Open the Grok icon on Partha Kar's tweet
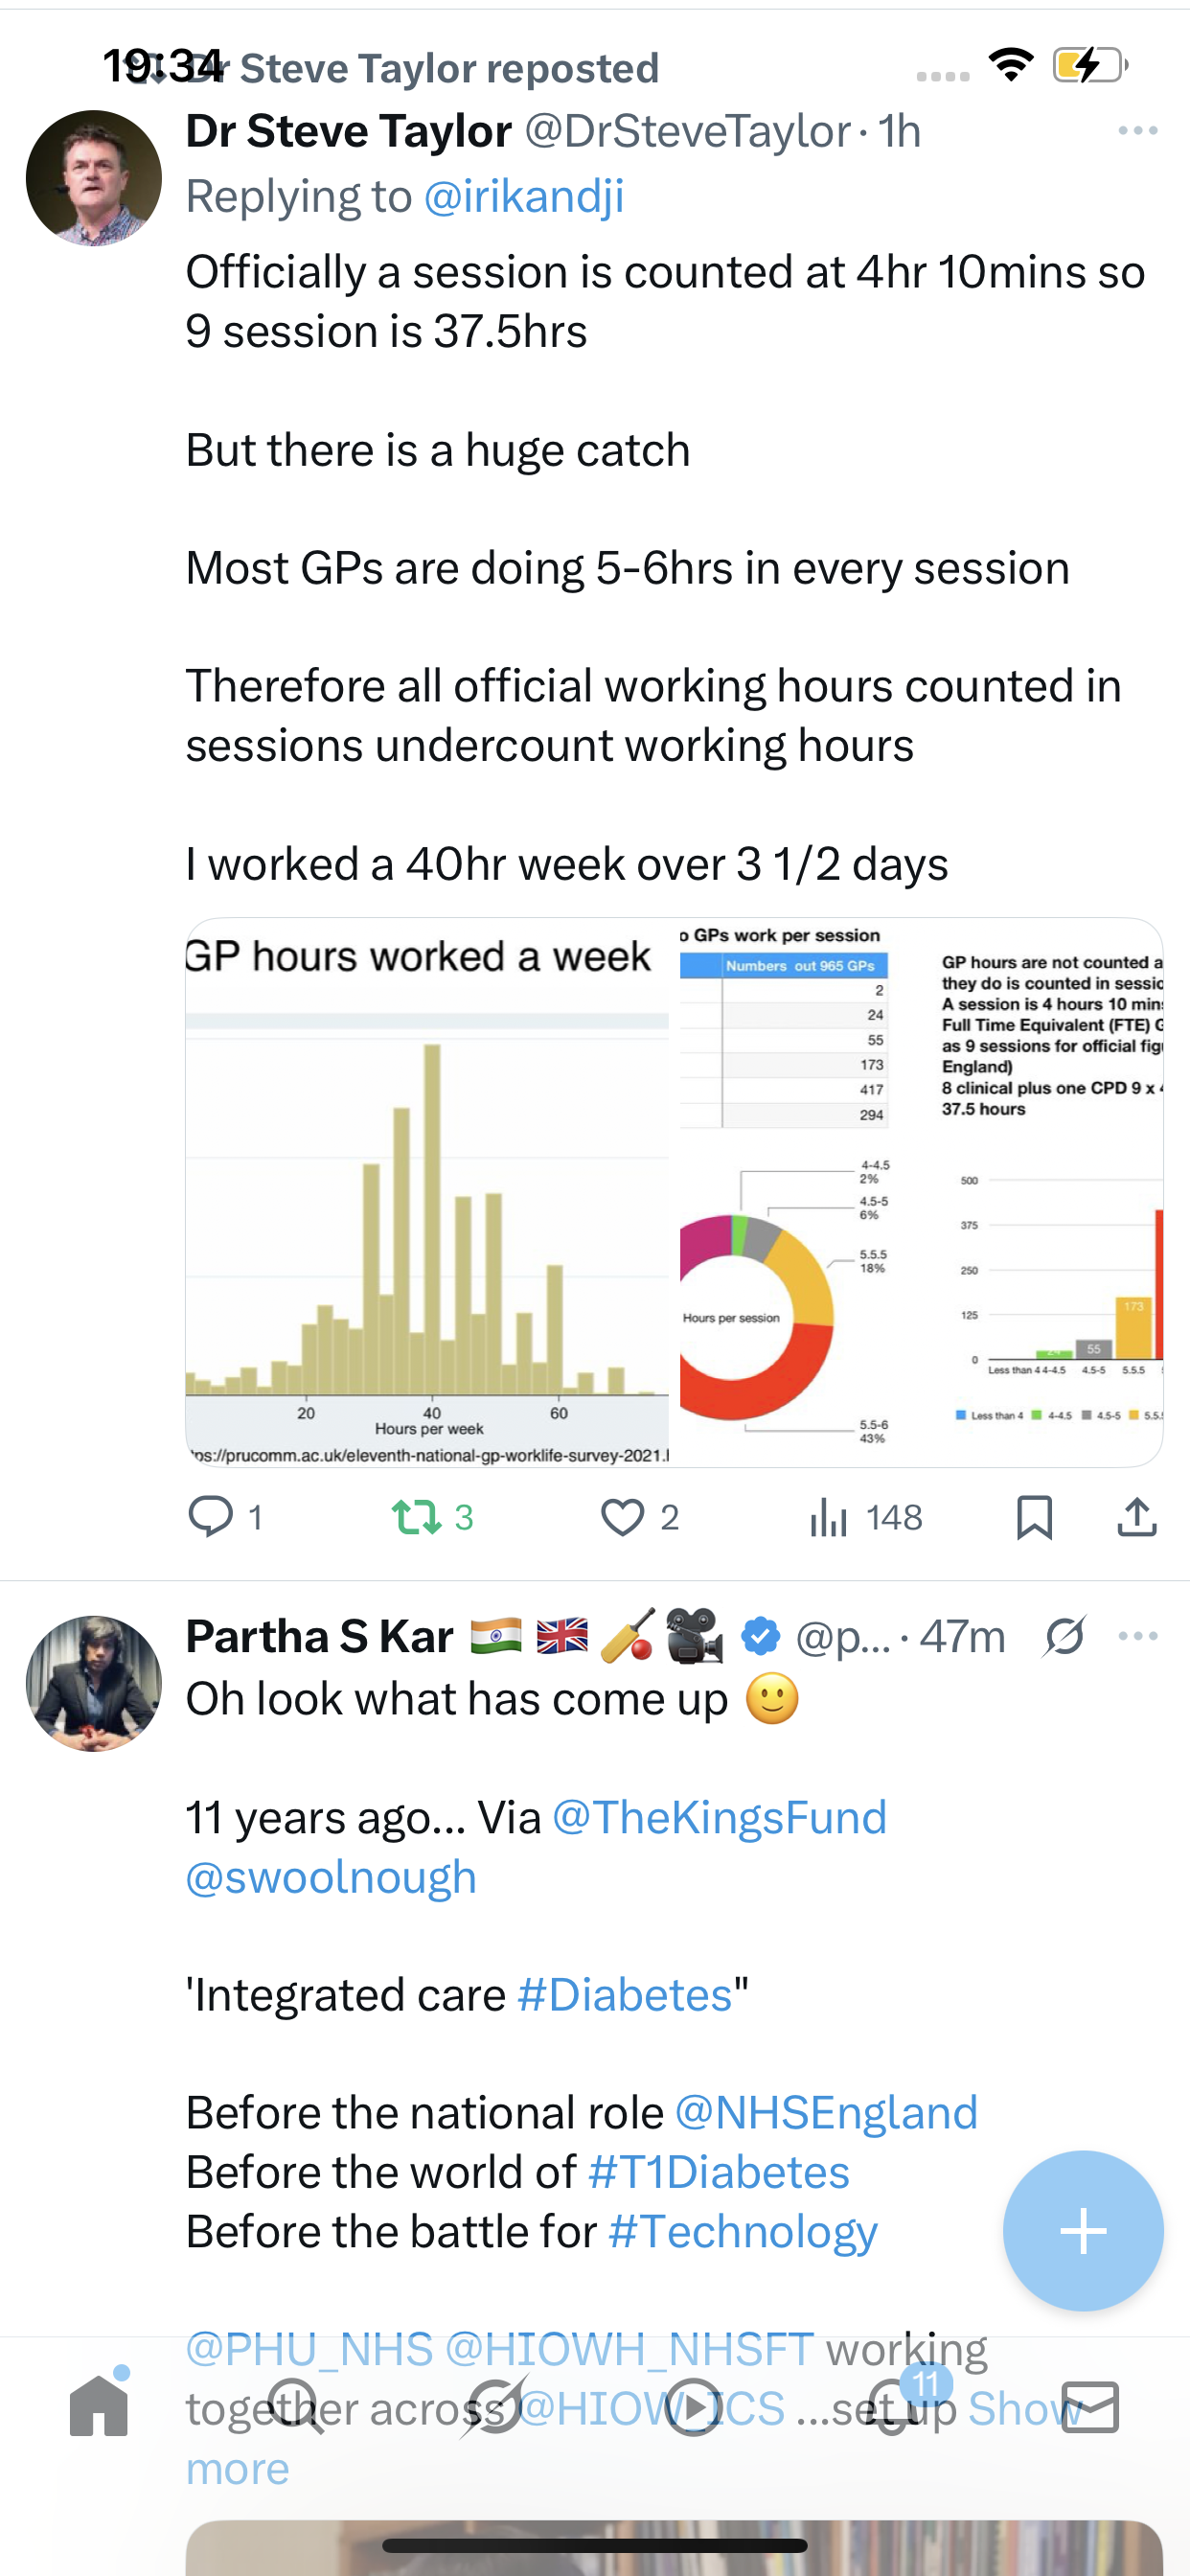 1064,1637
